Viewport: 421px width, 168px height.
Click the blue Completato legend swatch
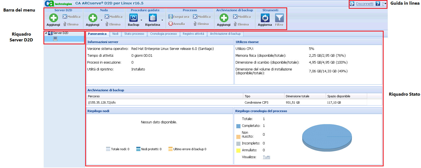pos(238,126)
